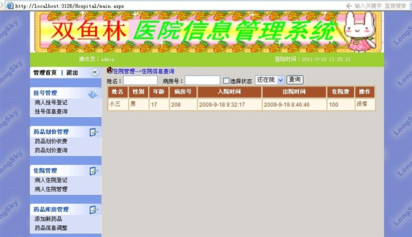Click the 住院费 column header
The width and height of the screenshot is (412, 237).
pyautogui.click(x=341, y=92)
